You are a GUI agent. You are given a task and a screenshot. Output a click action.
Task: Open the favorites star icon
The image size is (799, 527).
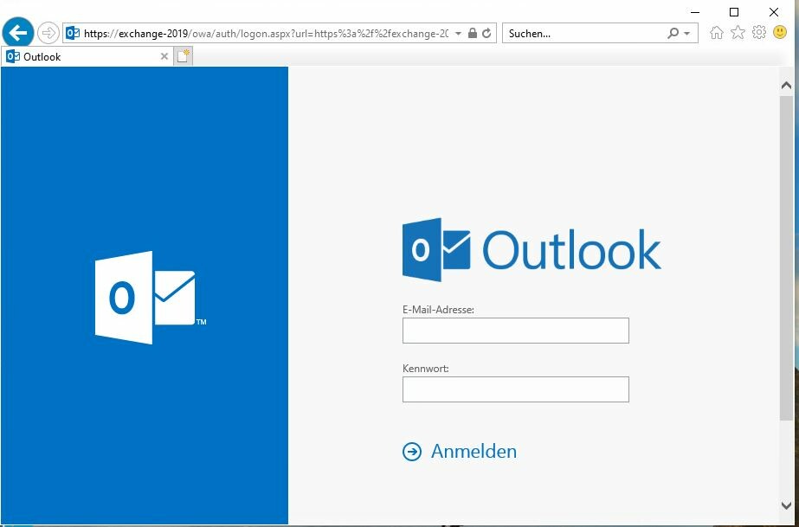pos(738,33)
